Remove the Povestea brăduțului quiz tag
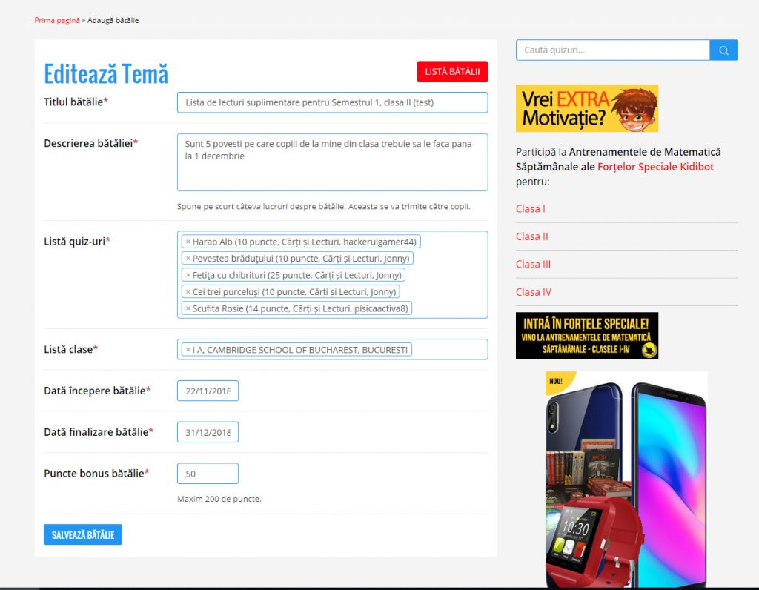The height and width of the screenshot is (590, 759). click(x=188, y=259)
